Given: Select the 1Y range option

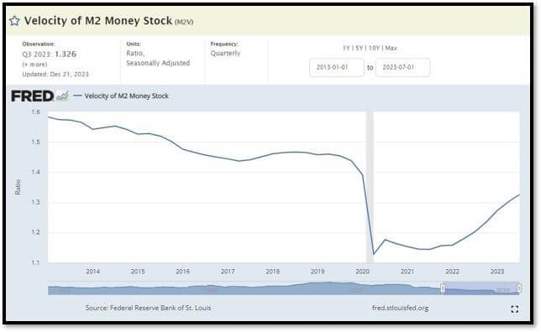Looking at the screenshot, I should (x=346, y=49).
